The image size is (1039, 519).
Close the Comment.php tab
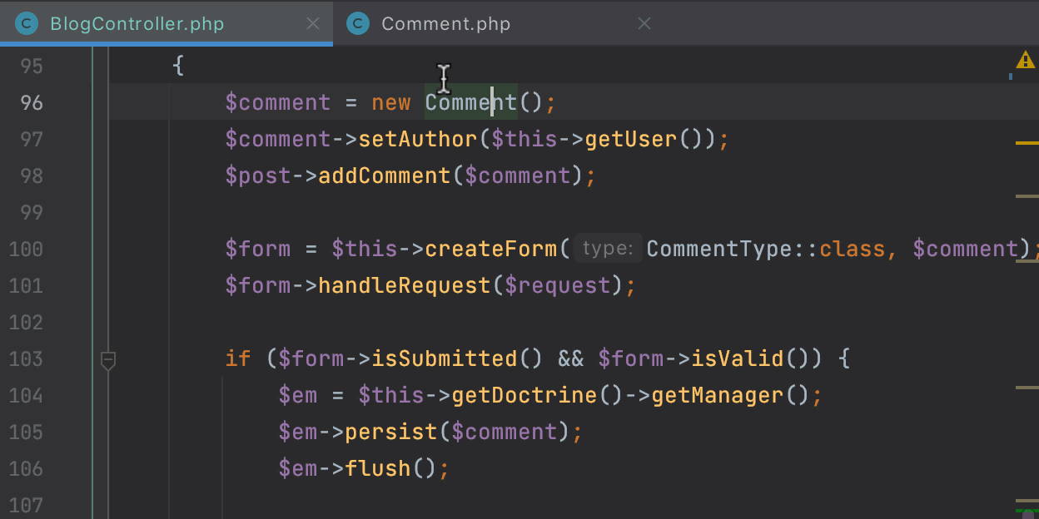(x=644, y=24)
